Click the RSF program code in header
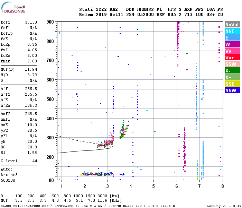The image size is (242, 208). click(160, 15)
